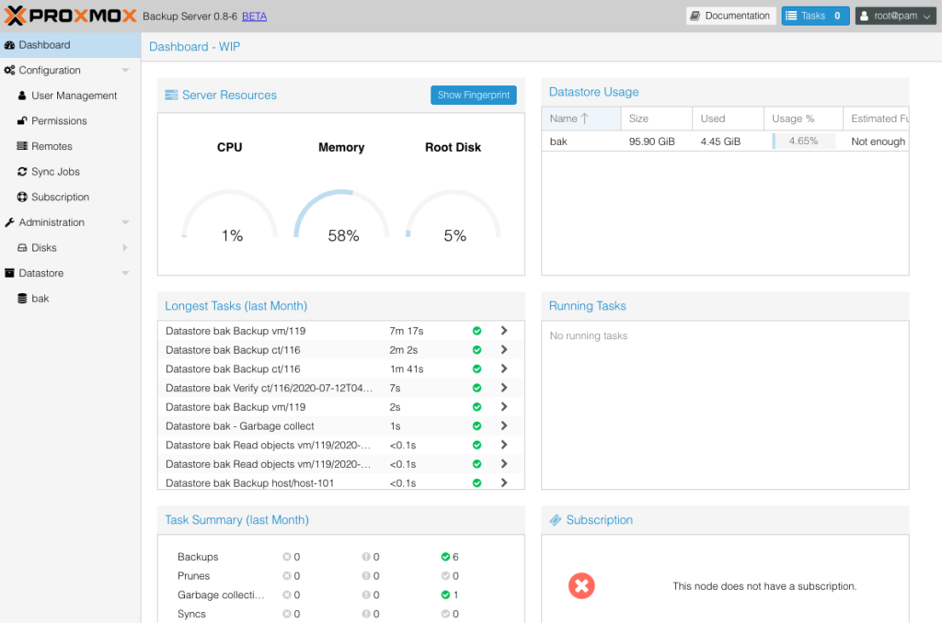Viewport: 942px width, 623px height.
Task: Click the Subscription panel tag icon
Action: (555, 520)
